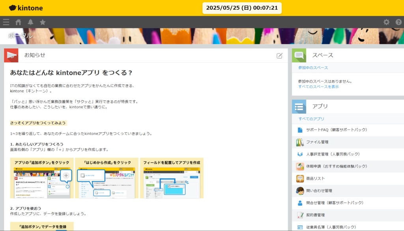Click the 商品リスト app icon
The height and width of the screenshot is (231, 404).
point(300,179)
